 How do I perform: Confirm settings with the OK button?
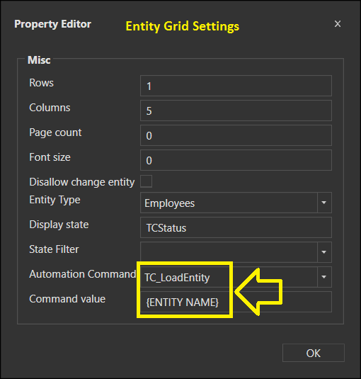313,353
